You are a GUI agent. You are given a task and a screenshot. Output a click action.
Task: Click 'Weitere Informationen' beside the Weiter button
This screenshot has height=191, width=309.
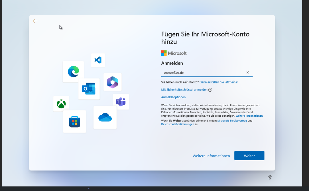211,156
